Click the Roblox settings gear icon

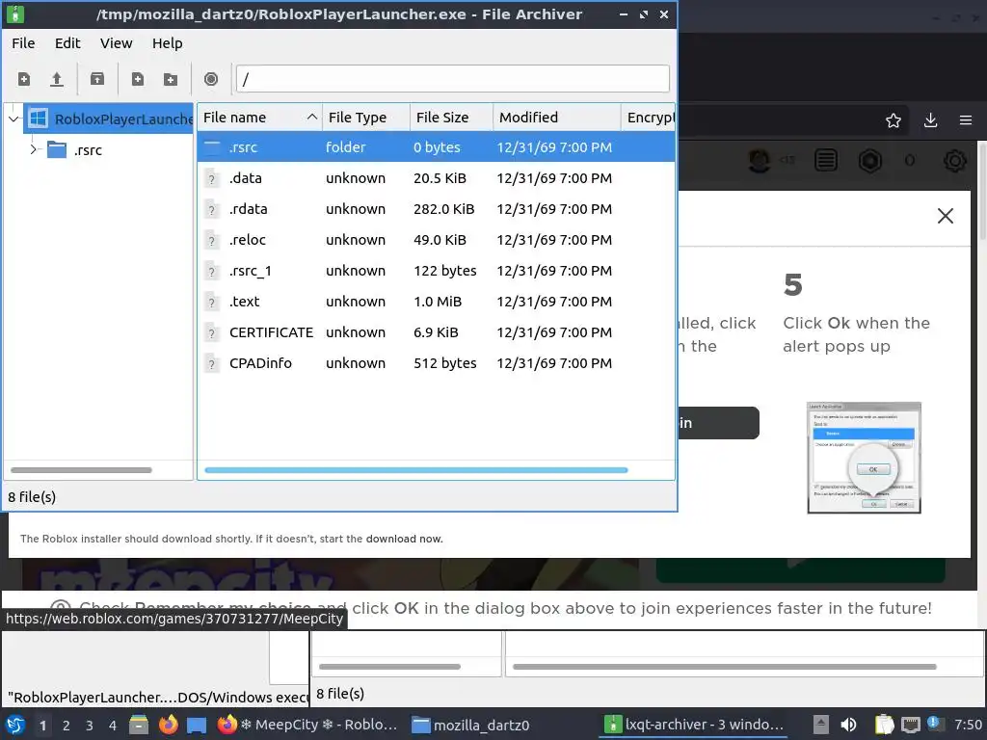click(954, 161)
